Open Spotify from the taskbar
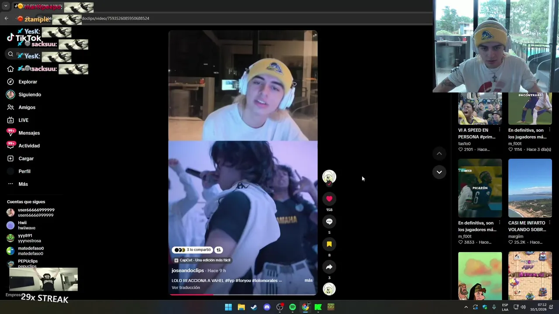 [x=293, y=307]
